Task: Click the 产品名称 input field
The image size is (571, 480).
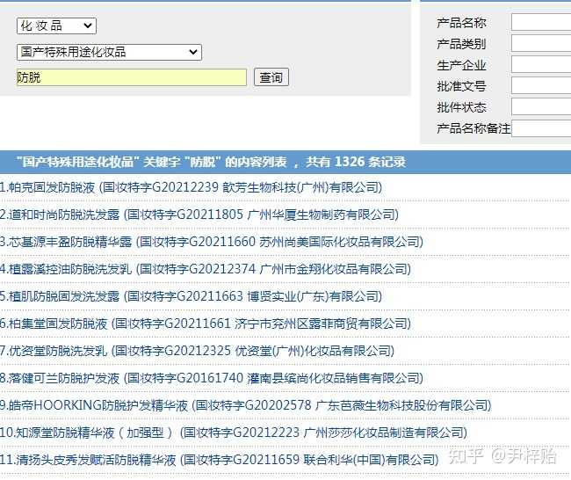Action: 541,23
